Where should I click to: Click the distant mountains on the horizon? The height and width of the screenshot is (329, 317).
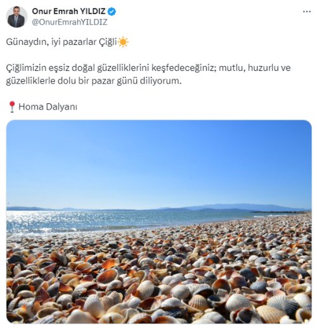233,207
